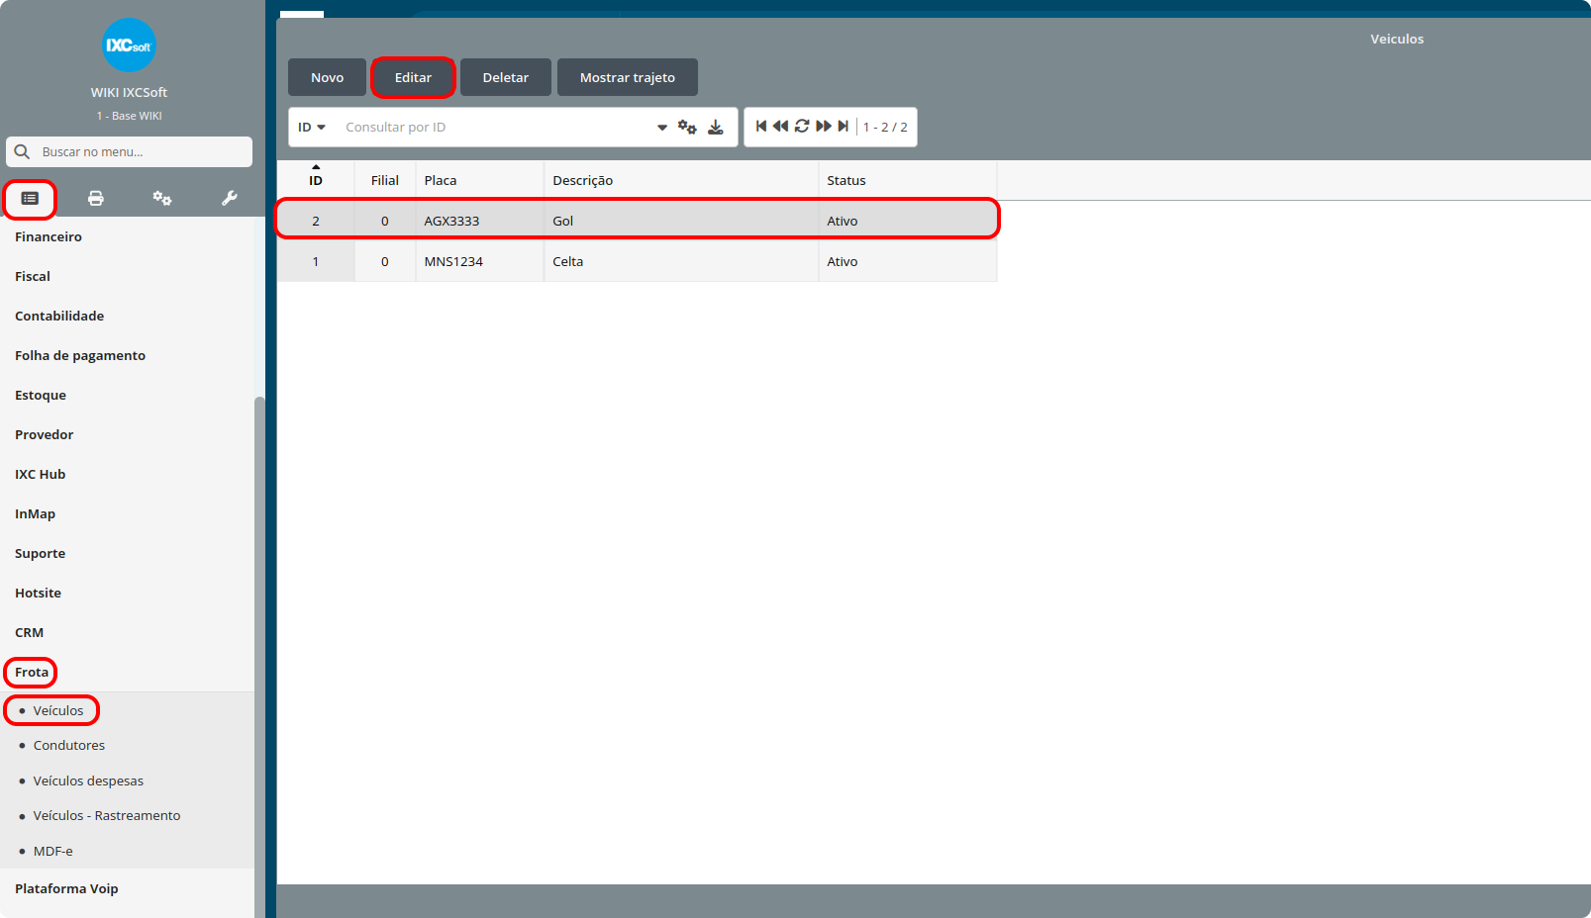Open the Estoque menu
1591x918 pixels.
click(41, 395)
